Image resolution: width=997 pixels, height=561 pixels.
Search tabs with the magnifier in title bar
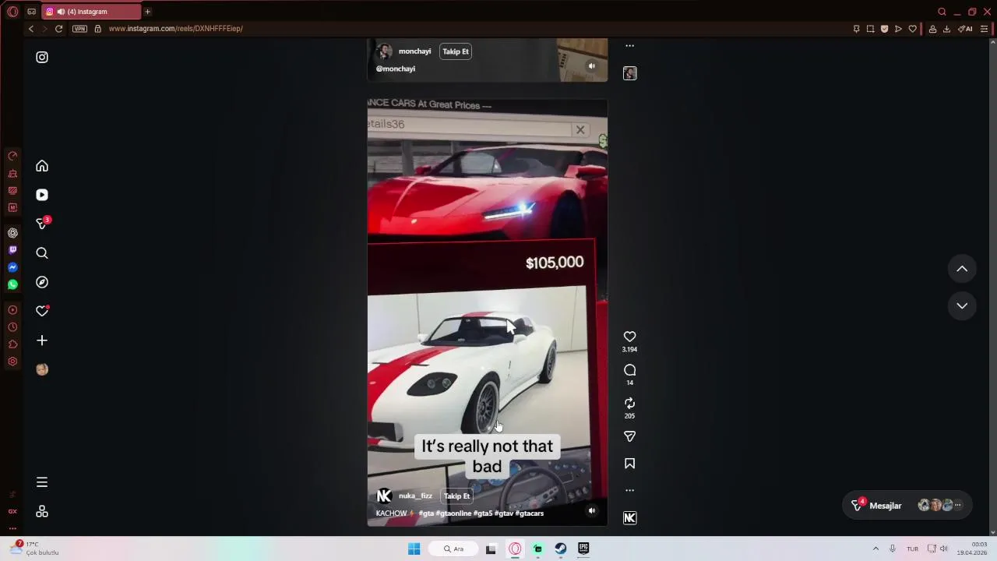(x=942, y=12)
